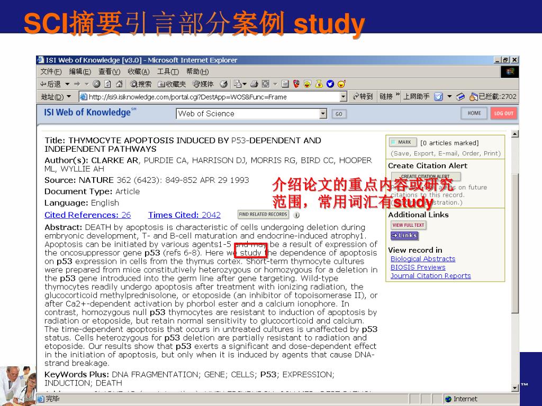Click the LOG OUT button

click(504, 113)
